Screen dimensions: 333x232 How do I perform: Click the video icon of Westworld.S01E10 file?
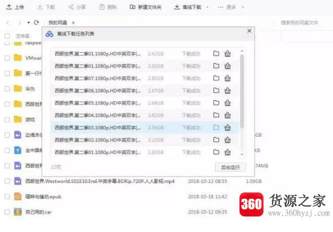[x=18, y=181]
